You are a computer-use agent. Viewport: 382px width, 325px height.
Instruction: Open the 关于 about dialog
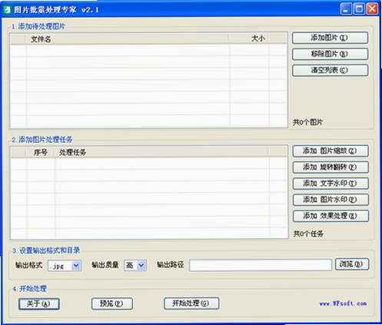[x=39, y=304]
